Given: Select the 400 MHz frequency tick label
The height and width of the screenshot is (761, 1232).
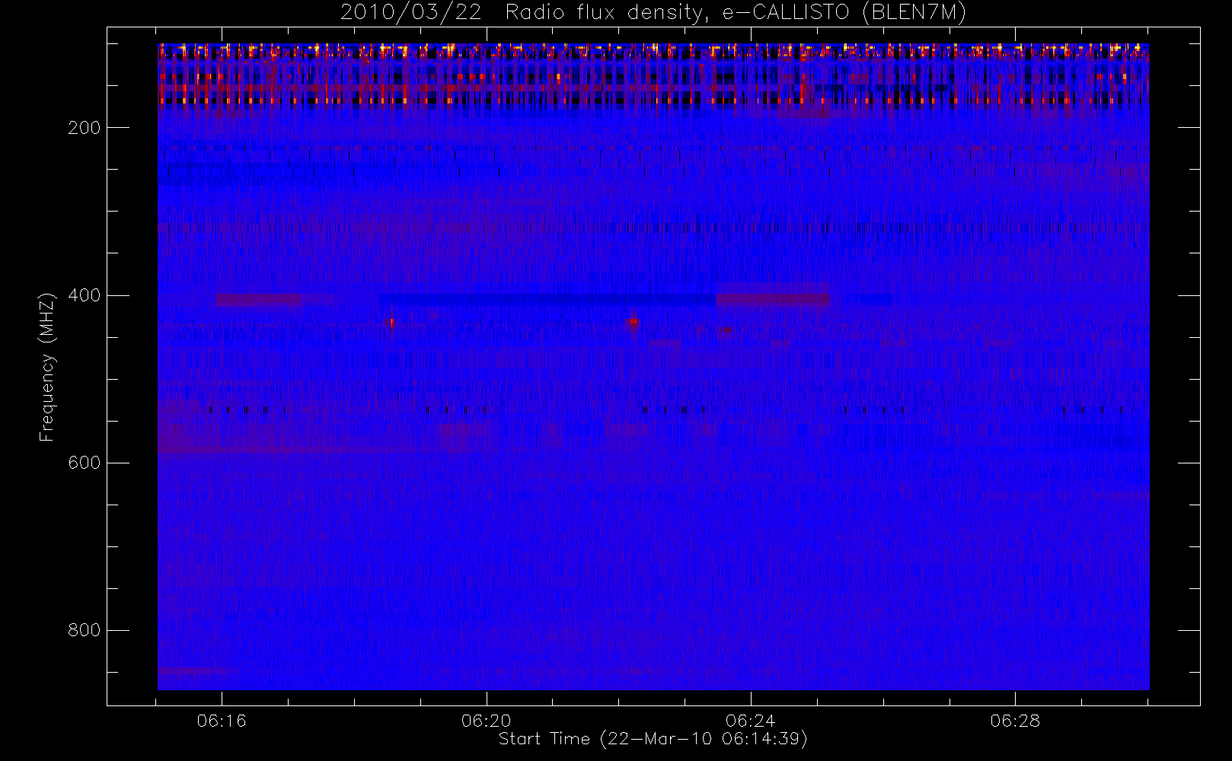Looking at the screenshot, I should (84, 295).
